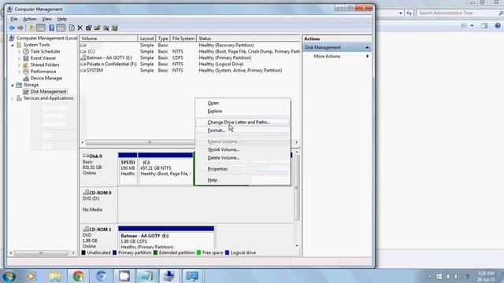Viewport: 504px width, 283px height.
Task: Sort by Status column header
Action: click(248, 39)
